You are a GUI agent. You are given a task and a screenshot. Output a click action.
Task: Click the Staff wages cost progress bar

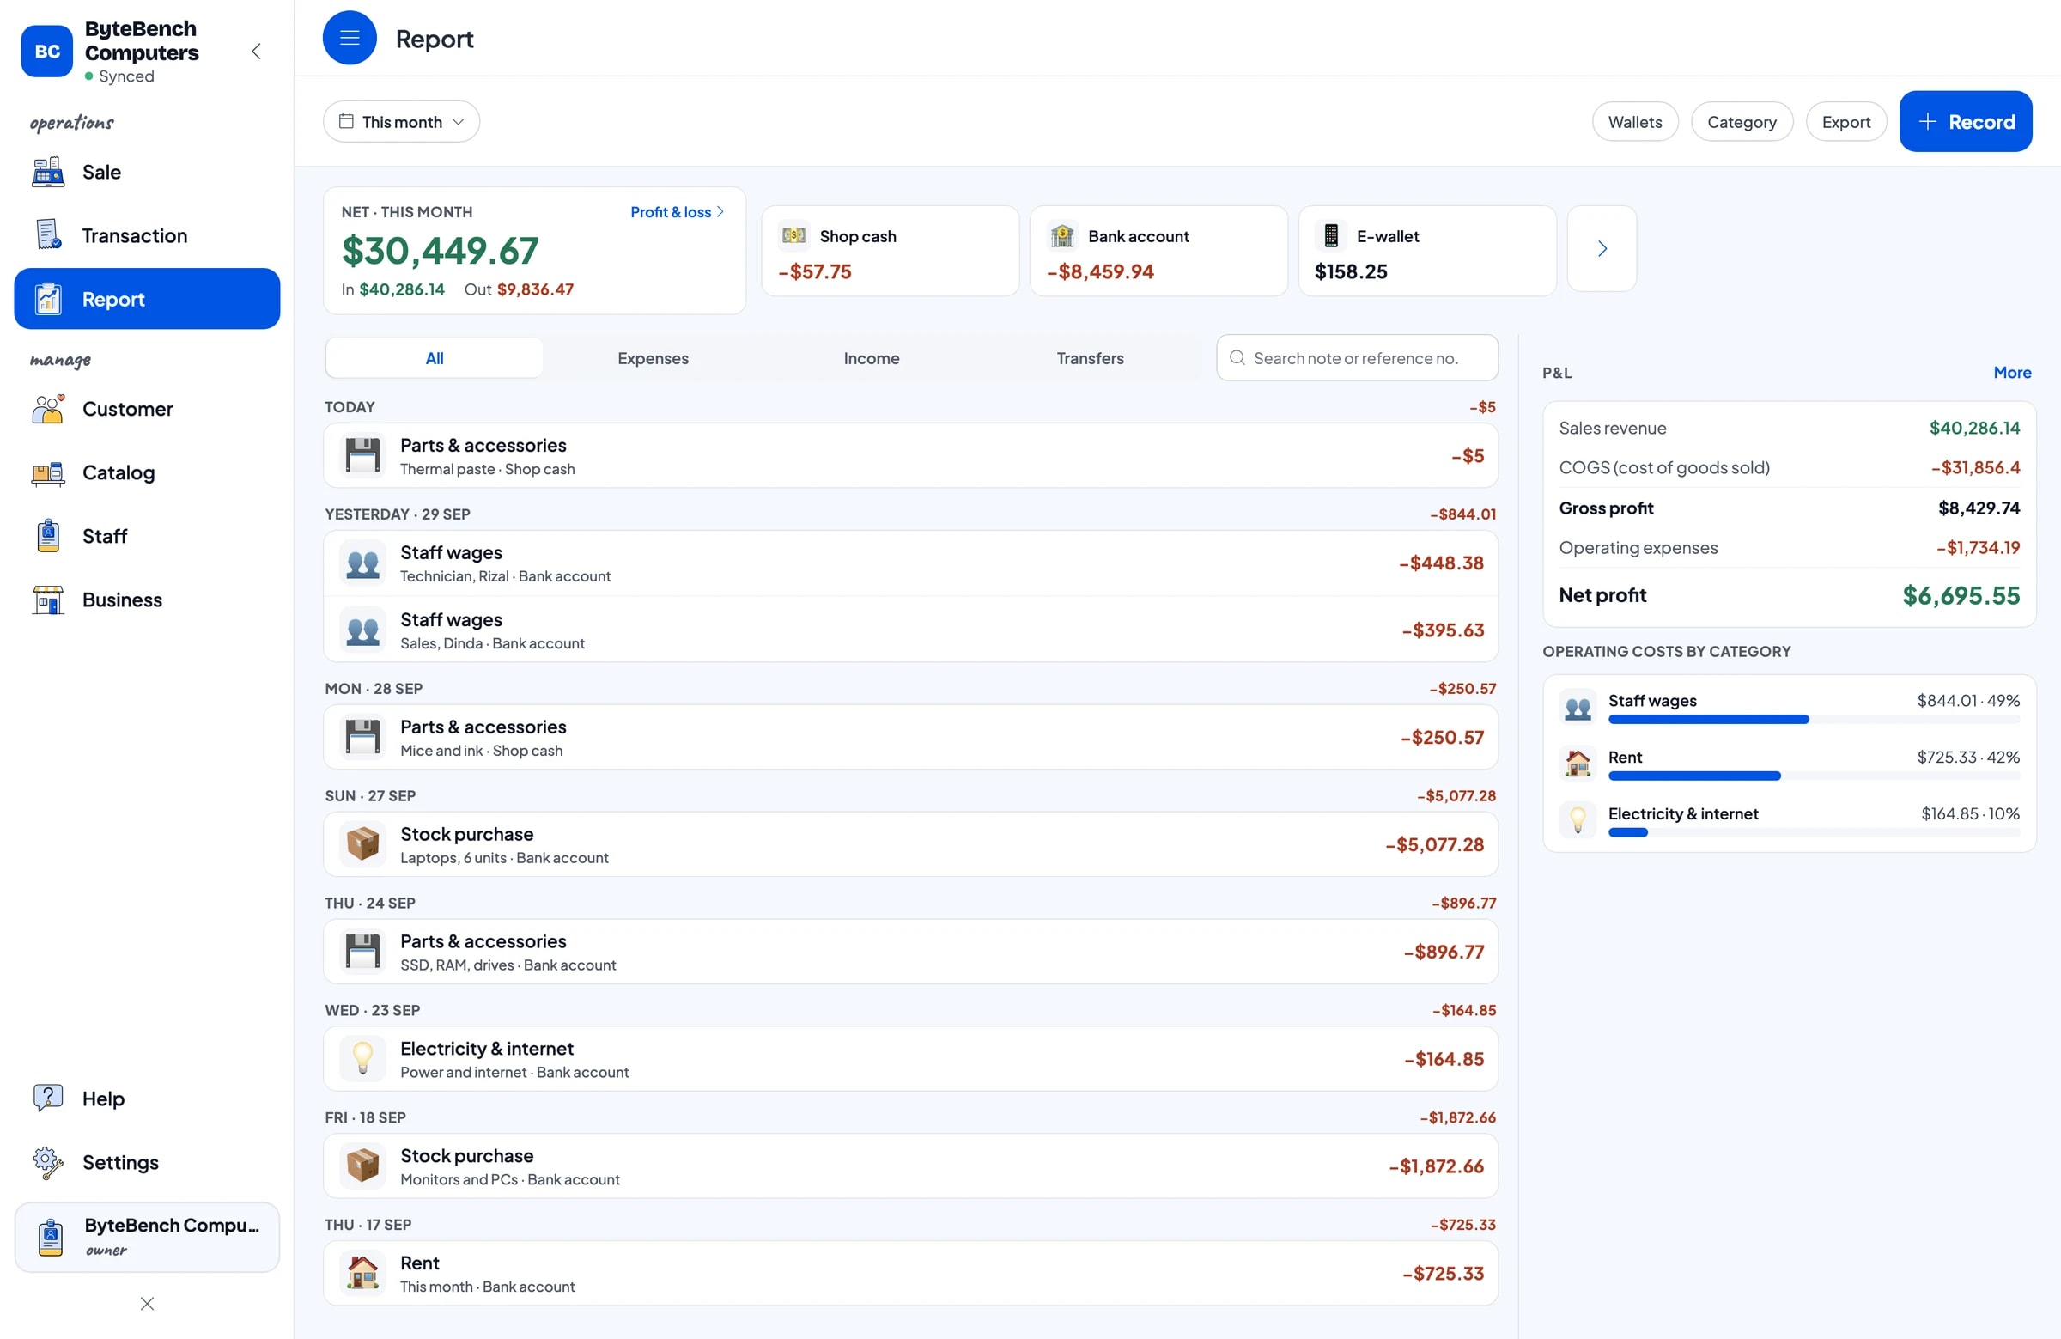click(x=1814, y=720)
